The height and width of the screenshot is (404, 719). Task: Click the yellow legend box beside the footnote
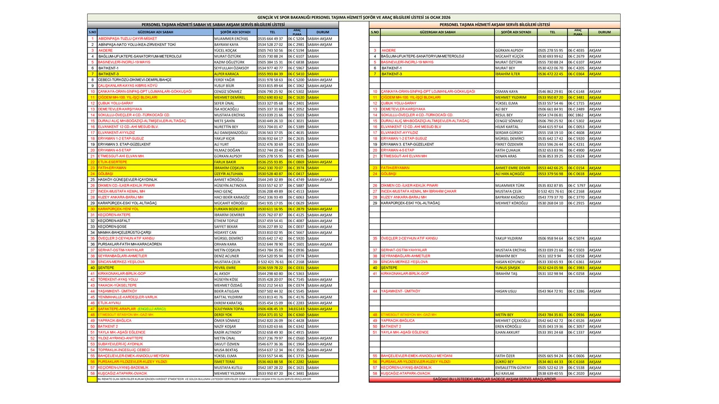(92, 379)
